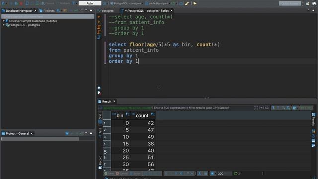Viewport: 318px width, 179px height.
Task: Toggle the results Panels side button
Action: coord(313,119)
